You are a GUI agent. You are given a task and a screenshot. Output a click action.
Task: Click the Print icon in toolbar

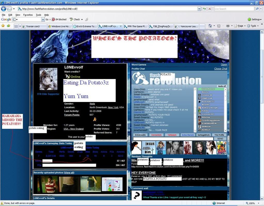tap(228, 26)
